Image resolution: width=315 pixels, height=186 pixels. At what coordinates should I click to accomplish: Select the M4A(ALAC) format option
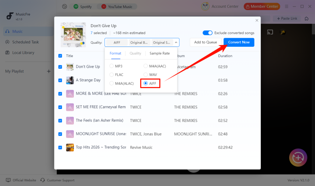[122, 83]
